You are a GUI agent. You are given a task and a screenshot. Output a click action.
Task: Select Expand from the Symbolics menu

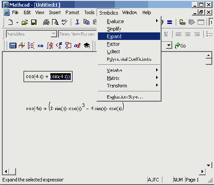tap(129, 36)
